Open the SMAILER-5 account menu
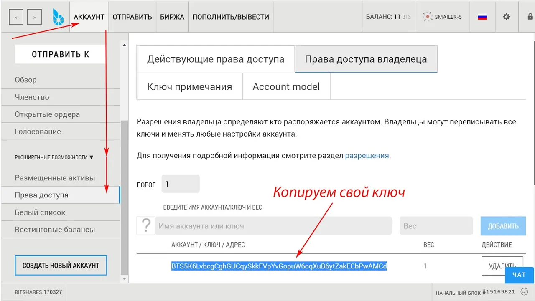Viewport: 535px width, 301px height. tap(442, 17)
